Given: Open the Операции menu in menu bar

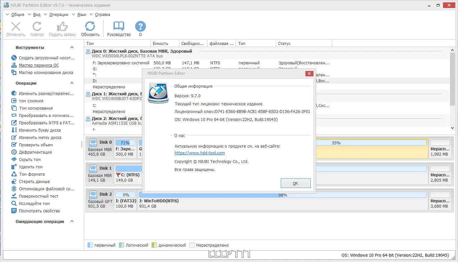Looking at the screenshot, I should [x=59, y=15].
